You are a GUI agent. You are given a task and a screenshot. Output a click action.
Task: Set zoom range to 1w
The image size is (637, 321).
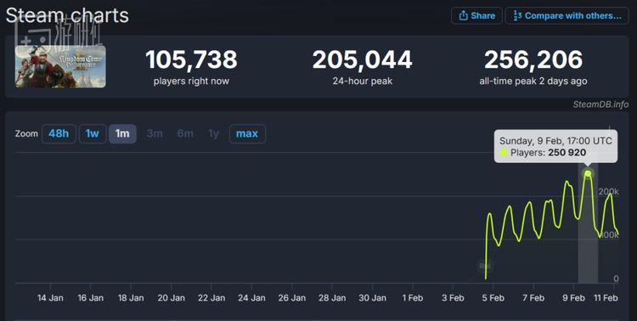pyautogui.click(x=93, y=133)
